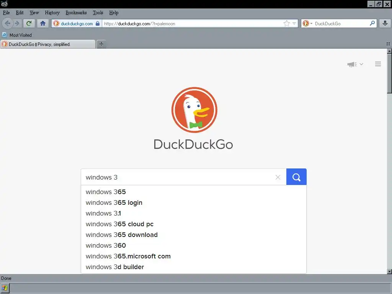The image size is (392, 294).
Task: Click the DuckDuckGo wordmark text below the logo
Action: tap(193, 144)
